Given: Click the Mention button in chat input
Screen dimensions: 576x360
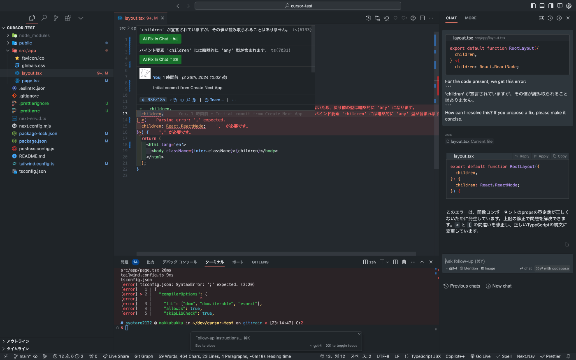Looking at the screenshot, I should tap(469, 269).
